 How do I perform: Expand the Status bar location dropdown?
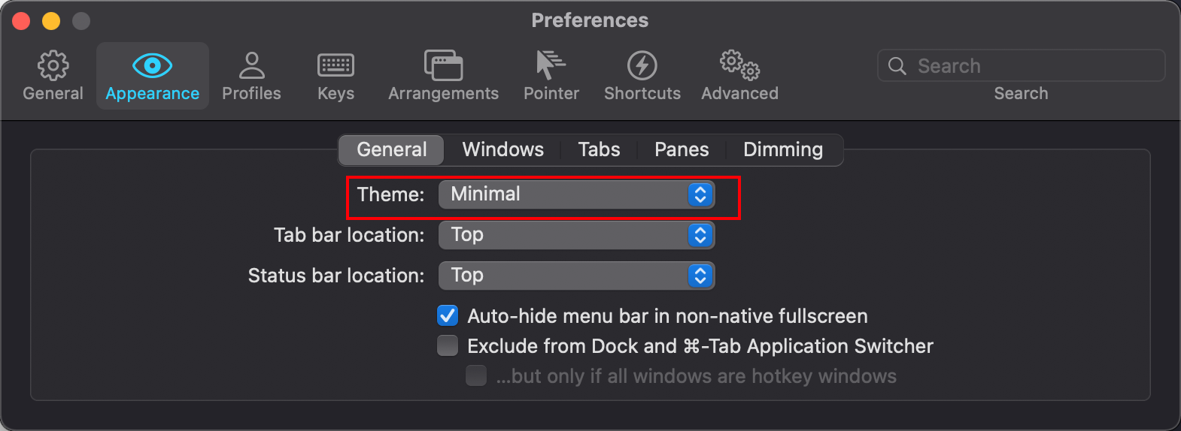click(x=576, y=276)
